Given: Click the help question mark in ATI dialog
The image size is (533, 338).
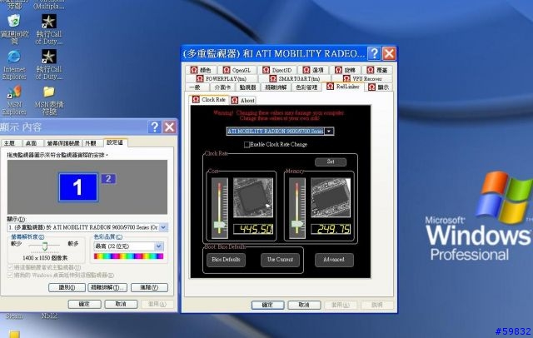Looking at the screenshot, I should pyautogui.click(x=374, y=53).
